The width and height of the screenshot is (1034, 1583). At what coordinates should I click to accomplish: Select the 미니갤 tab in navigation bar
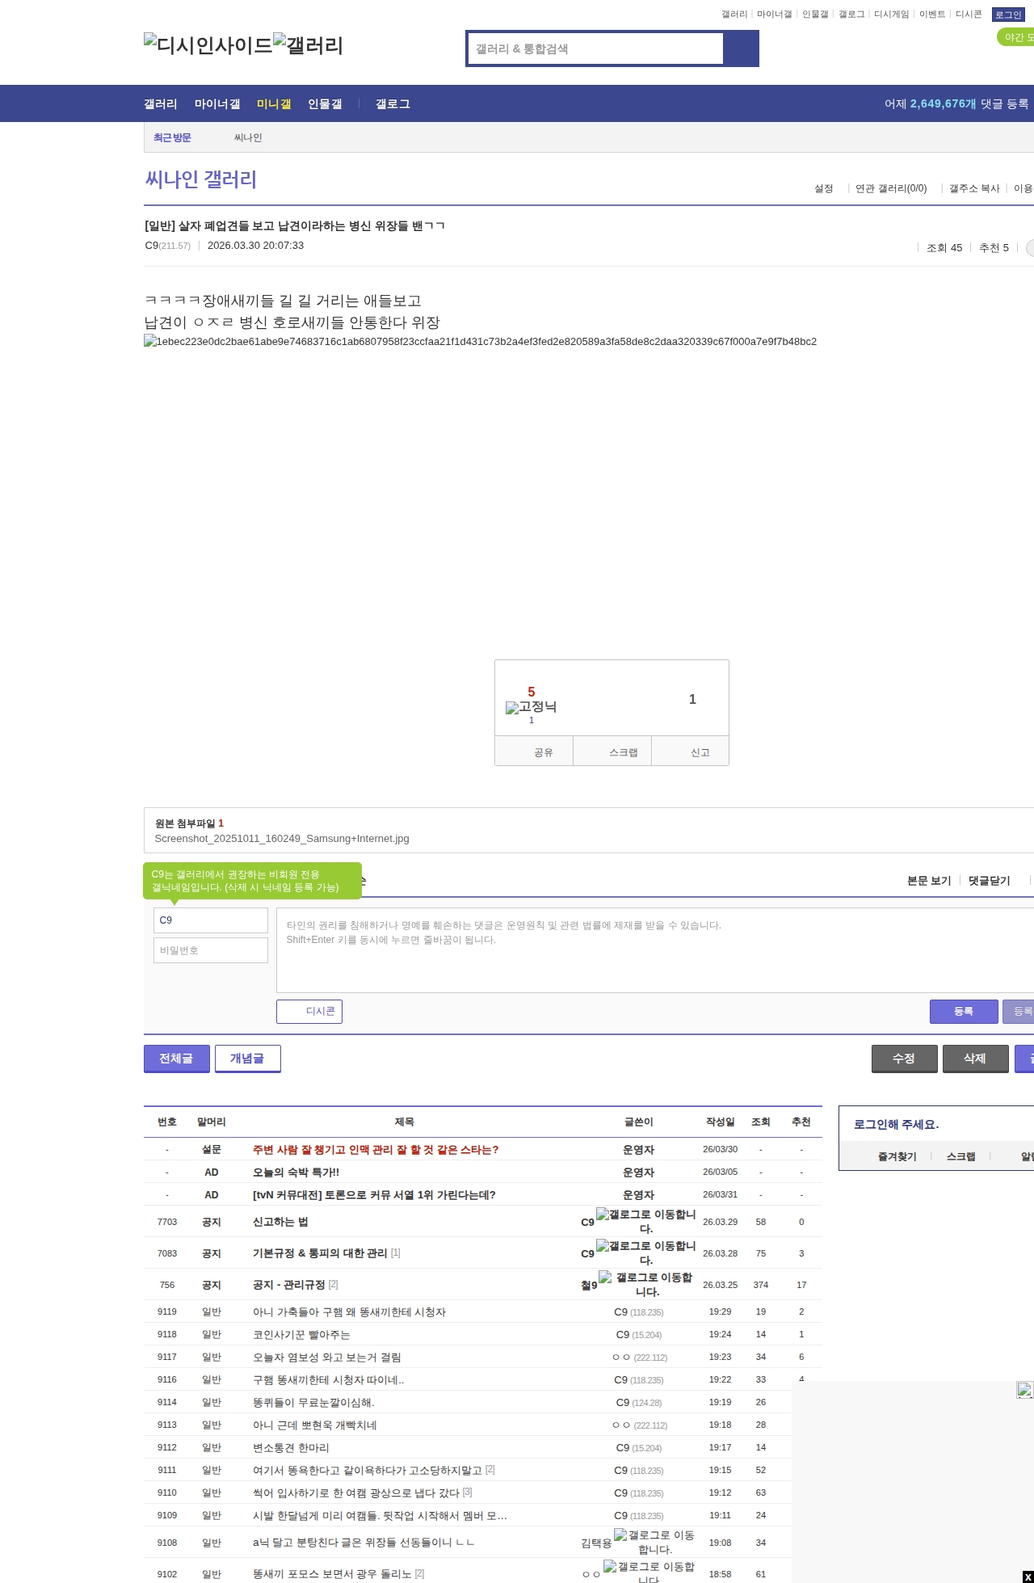click(x=274, y=104)
